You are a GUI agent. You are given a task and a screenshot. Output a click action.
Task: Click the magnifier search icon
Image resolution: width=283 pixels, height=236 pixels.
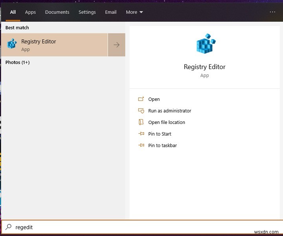point(8,227)
